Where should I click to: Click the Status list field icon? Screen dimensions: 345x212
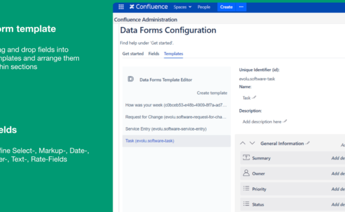[246, 204]
